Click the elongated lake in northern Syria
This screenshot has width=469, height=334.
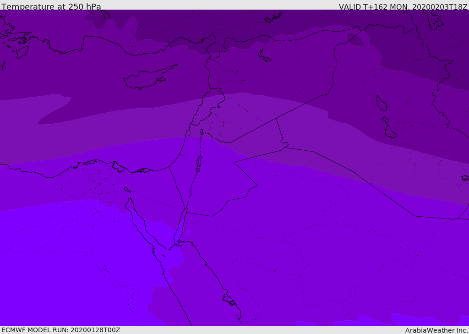coord(265,56)
